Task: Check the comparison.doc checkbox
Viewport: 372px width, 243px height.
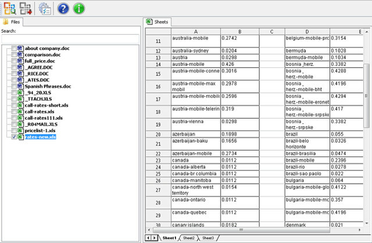Action: [14, 55]
